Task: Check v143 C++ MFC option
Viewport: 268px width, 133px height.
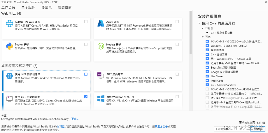Action: 207,94
